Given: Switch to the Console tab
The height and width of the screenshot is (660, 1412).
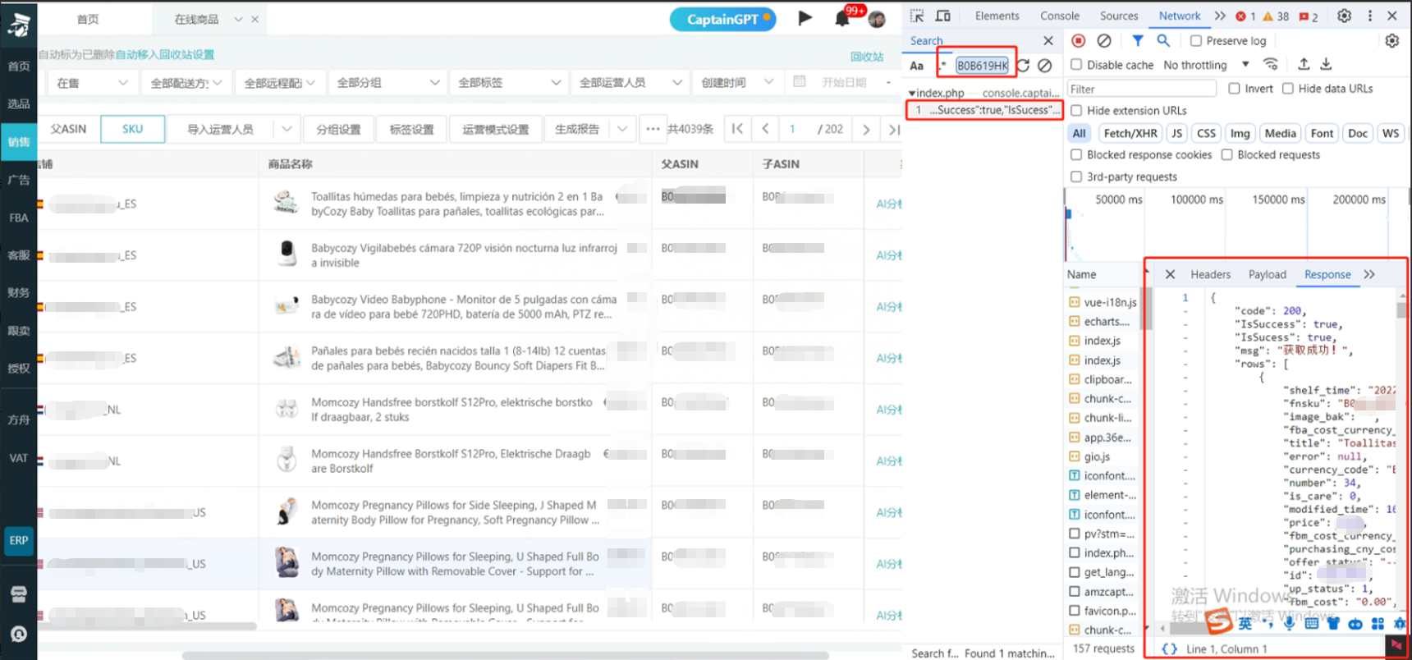Looking at the screenshot, I should click(x=1059, y=16).
